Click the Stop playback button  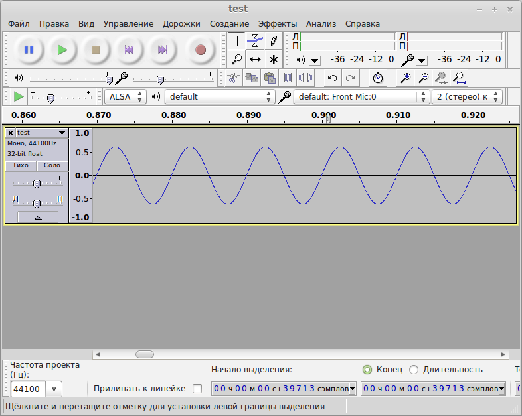pos(96,50)
